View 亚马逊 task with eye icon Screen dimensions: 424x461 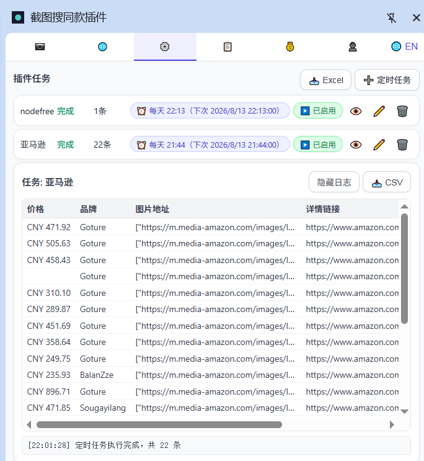[x=356, y=145]
